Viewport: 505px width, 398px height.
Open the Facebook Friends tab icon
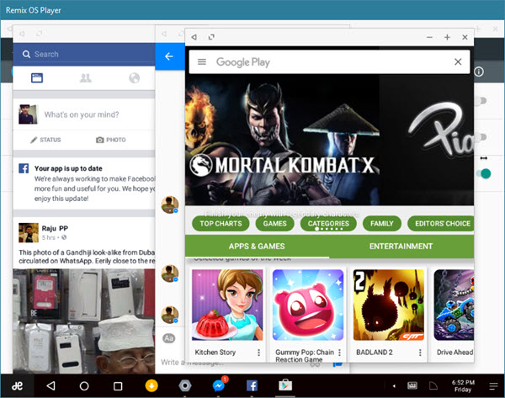(x=86, y=78)
